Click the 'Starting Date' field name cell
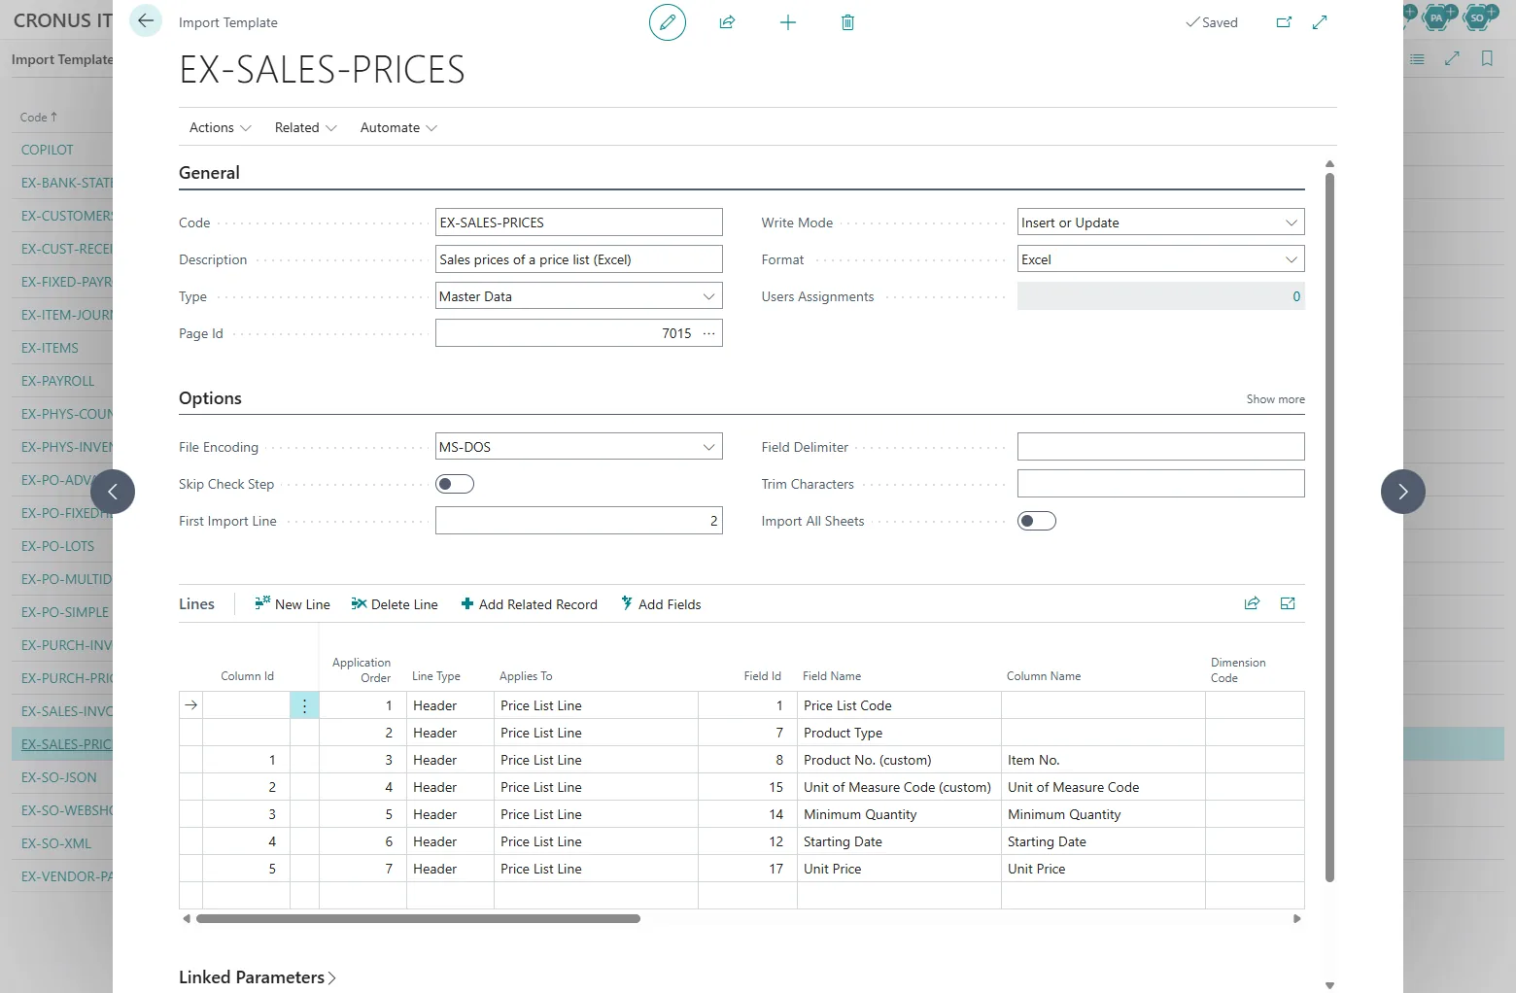1516x993 pixels. (899, 841)
